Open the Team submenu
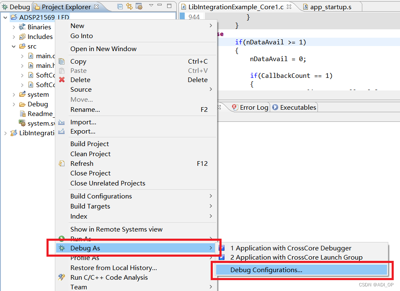400x291 pixels. (x=136, y=287)
